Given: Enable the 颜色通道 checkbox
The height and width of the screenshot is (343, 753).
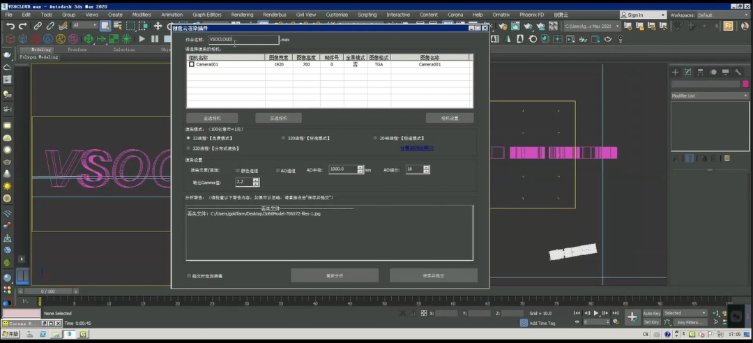Looking at the screenshot, I should [238, 171].
